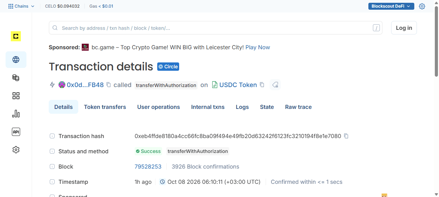Screen dimensions: 439x197
Task: Click transferWithAuthorization badge in Status row
Action: (198, 151)
